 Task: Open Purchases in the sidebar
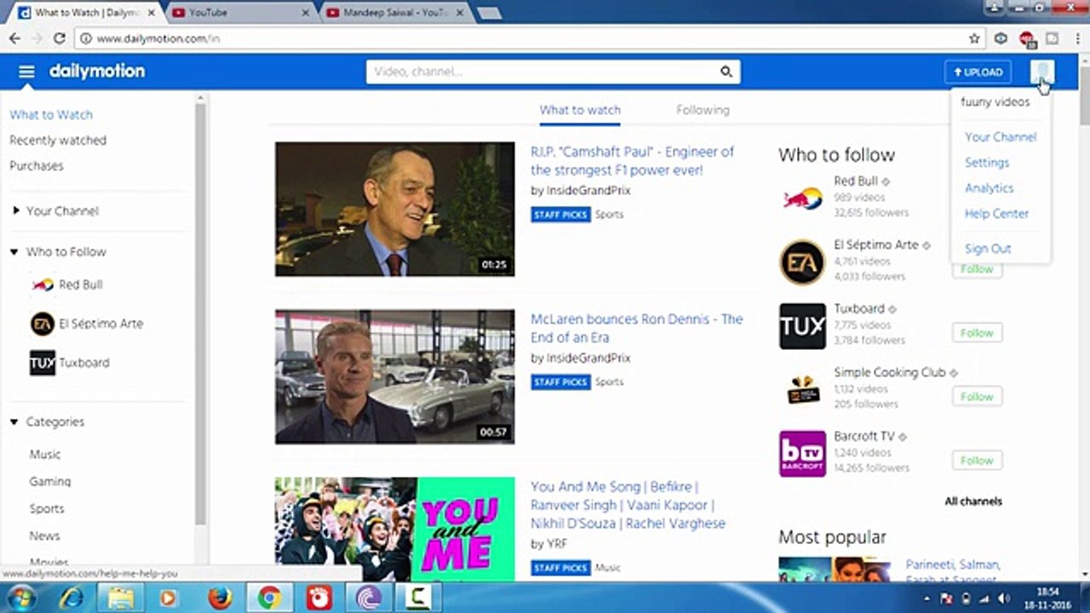[x=37, y=166]
